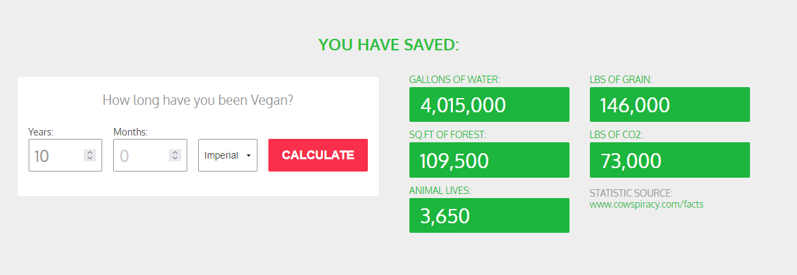Click the 'Years:' label
This screenshot has width=797, height=275.
[x=41, y=131]
